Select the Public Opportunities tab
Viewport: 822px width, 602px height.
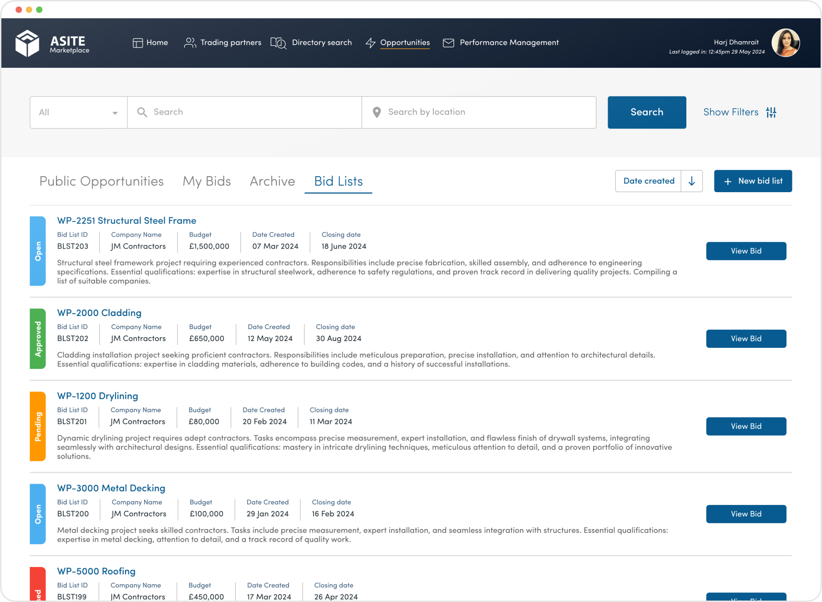(x=101, y=181)
